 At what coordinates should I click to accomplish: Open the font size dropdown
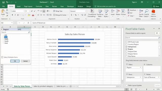(x=29, y=11)
